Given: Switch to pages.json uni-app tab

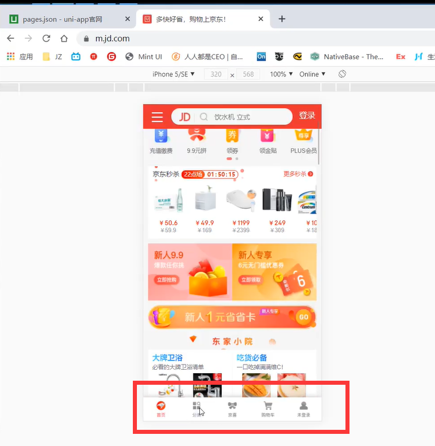Looking at the screenshot, I should pyautogui.click(x=67, y=19).
